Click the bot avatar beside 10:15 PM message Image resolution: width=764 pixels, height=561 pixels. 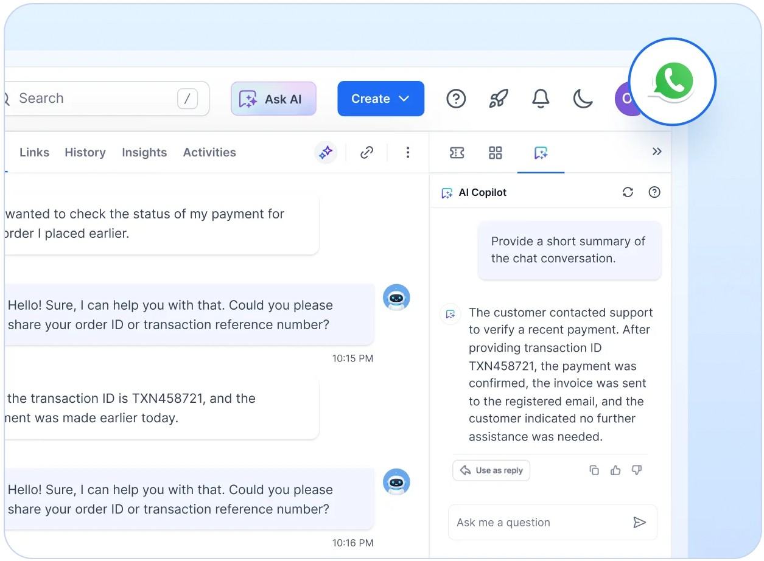point(396,298)
